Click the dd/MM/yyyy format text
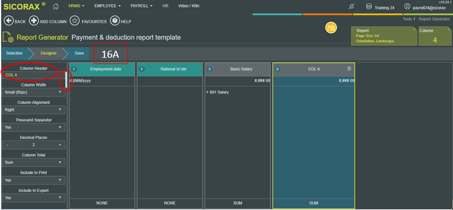This screenshot has width=453, height=210. pos(80,81)
